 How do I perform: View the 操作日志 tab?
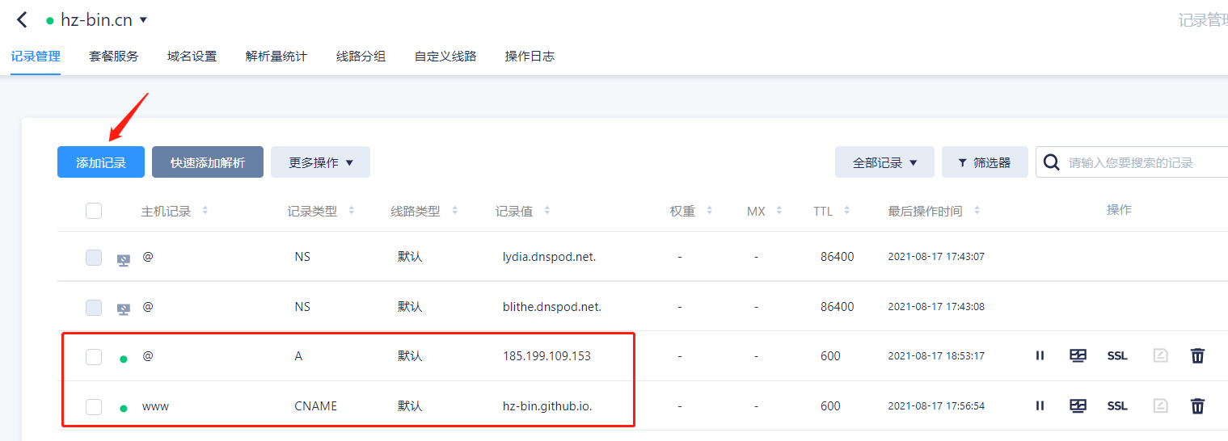(530, 57)
